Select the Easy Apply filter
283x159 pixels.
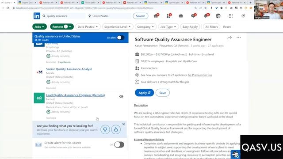190,26
